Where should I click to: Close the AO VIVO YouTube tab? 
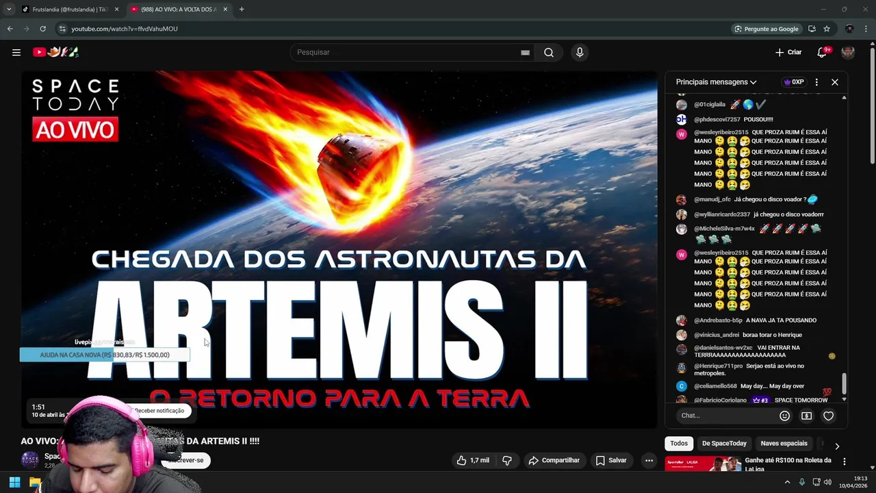[225, 10]
